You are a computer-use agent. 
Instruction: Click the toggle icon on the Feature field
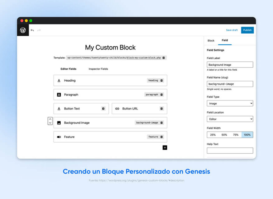59,137
